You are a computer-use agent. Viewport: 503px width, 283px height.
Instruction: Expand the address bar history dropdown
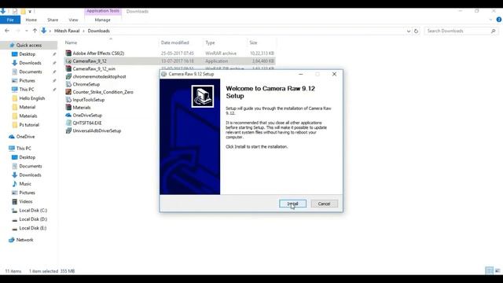point(409,31)
